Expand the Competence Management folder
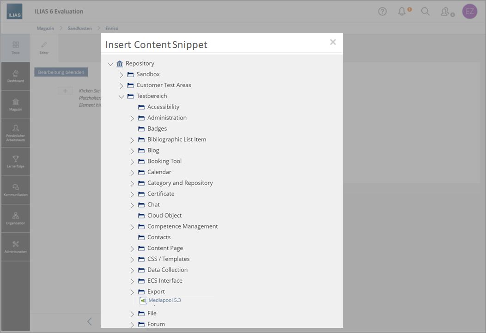The image size is (486, 333). 132,227
